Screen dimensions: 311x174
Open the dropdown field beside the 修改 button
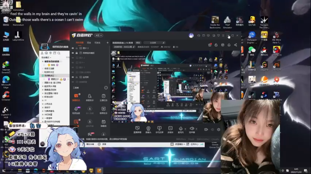154,43
